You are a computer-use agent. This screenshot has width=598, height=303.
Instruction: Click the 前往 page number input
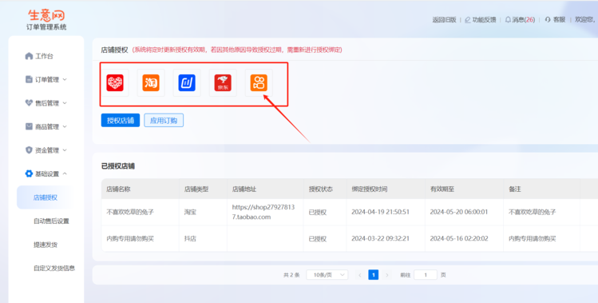coord(426,275)
